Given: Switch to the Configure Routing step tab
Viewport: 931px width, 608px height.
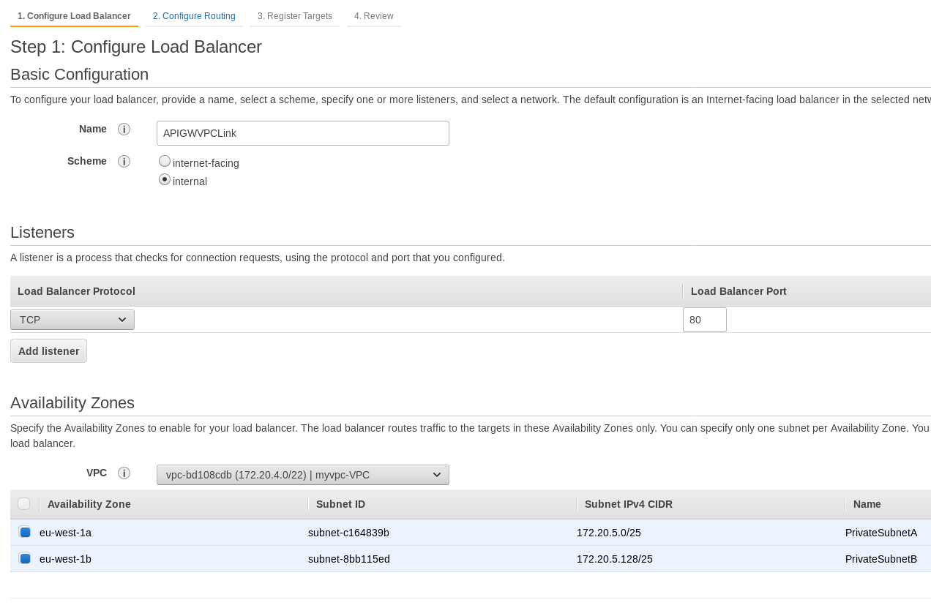Looking at the screenshot, I should click(193, 15).
